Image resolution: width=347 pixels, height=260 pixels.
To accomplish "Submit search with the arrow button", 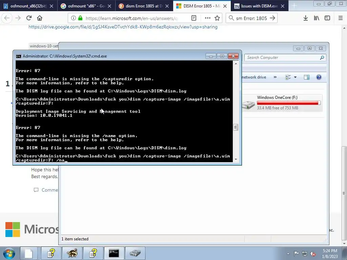I will click(272, 18).
